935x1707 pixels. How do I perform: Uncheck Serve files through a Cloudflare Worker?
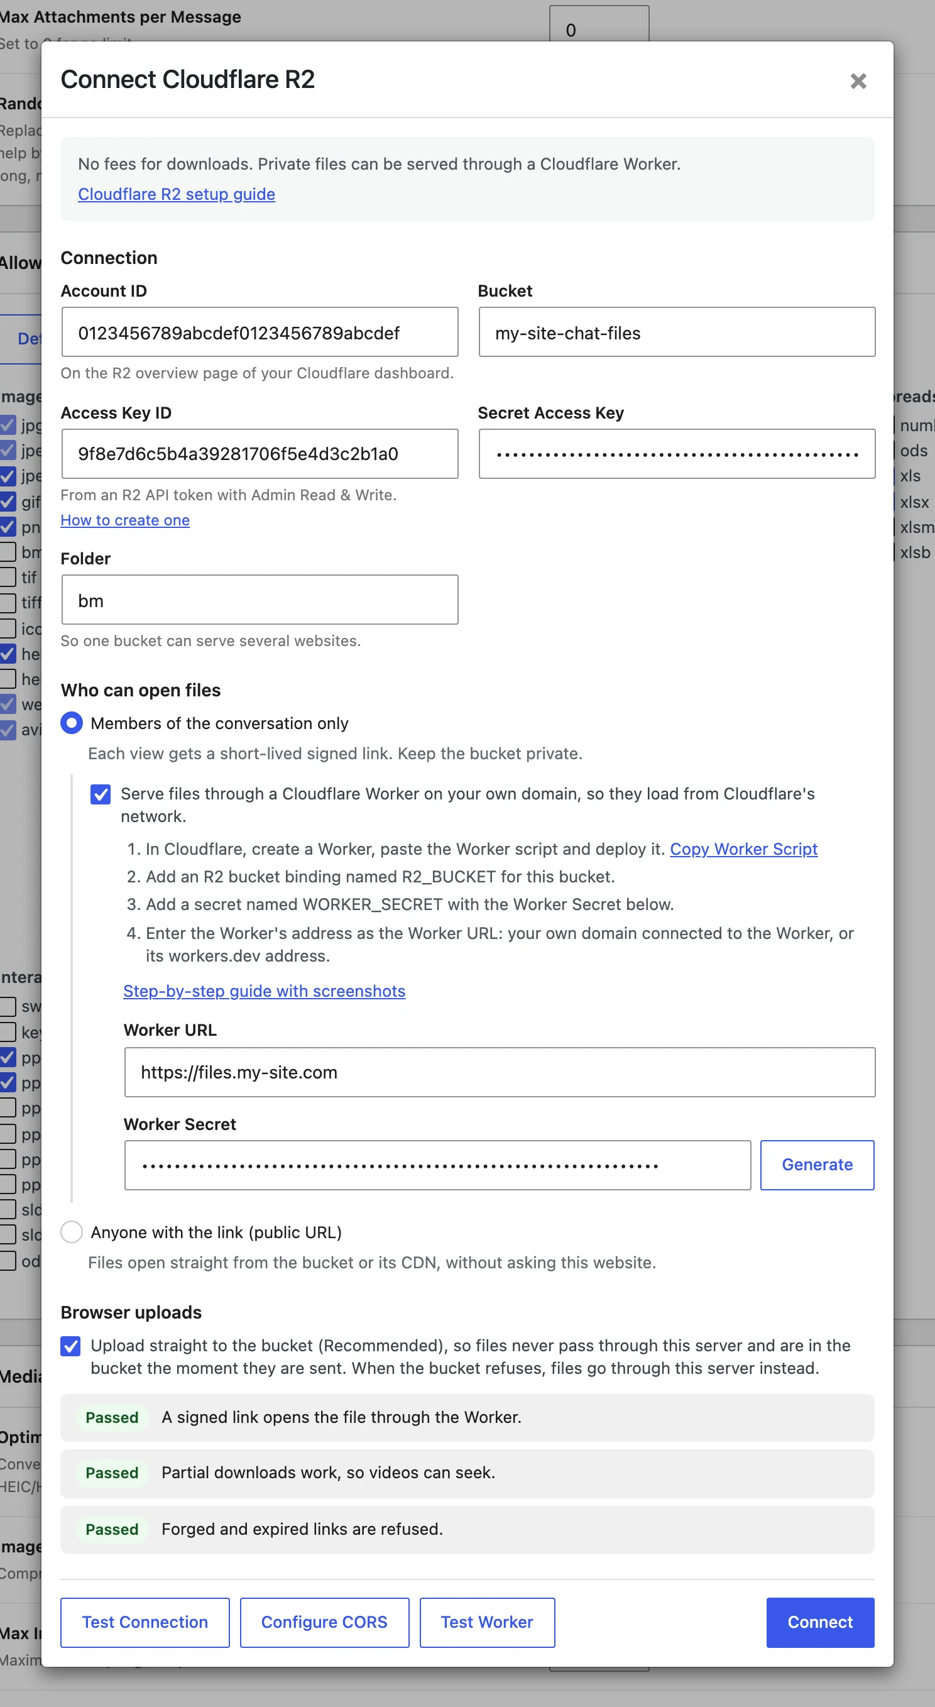pos(101,794)
